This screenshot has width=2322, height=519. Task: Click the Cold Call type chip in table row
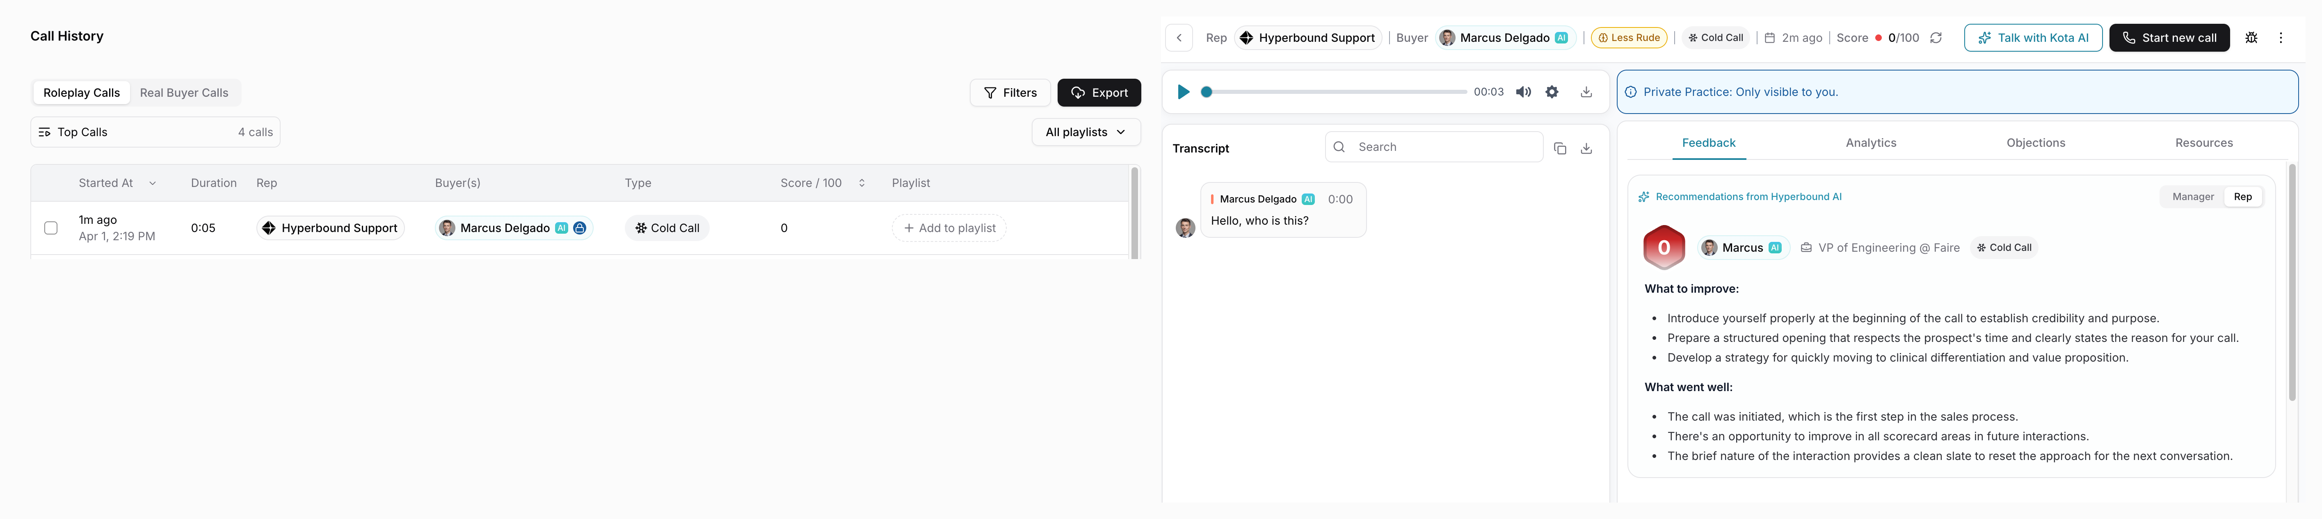point(667,228)
